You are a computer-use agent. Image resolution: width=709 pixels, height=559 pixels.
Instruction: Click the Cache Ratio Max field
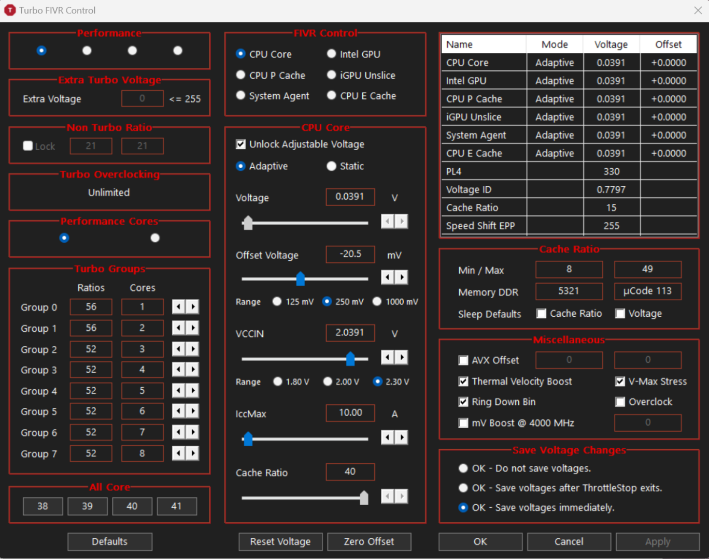pos(648,269)
